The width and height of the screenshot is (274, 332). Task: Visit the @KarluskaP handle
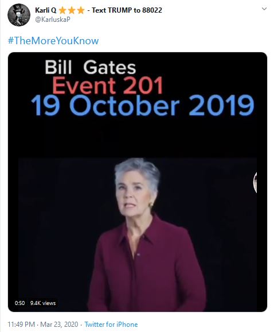[x=53, y=20]
